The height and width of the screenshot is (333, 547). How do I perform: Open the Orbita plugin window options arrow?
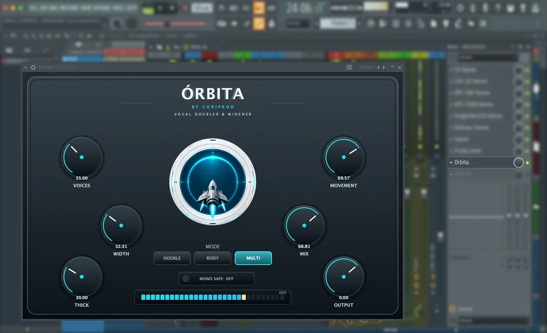coord(26,67)
